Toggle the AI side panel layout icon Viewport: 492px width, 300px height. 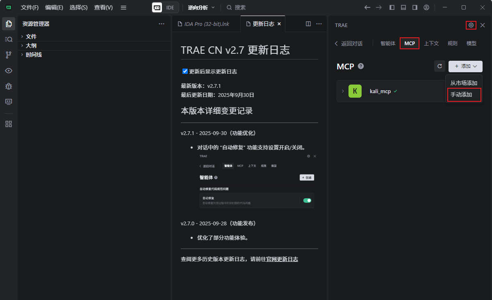(x=415, y=7)
